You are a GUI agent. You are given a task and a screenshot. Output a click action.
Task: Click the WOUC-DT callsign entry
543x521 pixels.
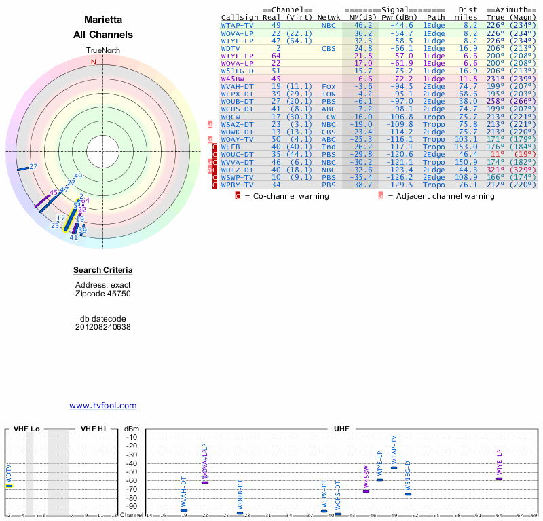pyautogui.click(x=238, y=154)
